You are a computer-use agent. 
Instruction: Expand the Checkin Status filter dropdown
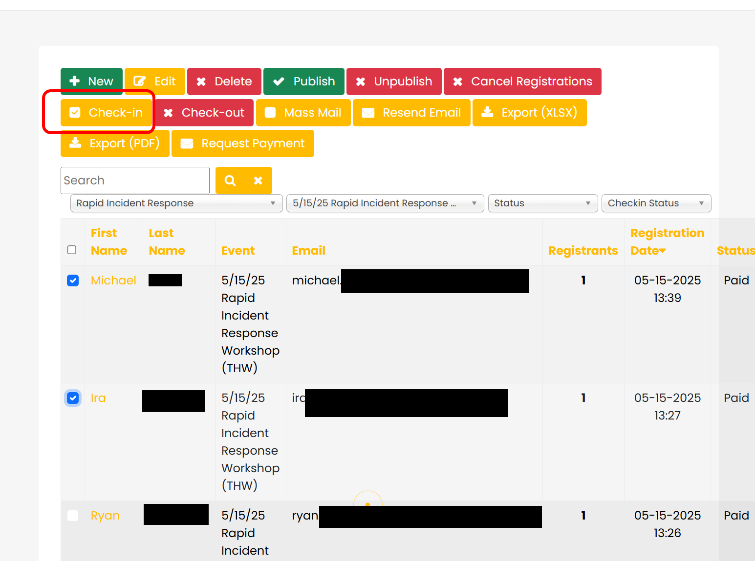click(656, 203)
